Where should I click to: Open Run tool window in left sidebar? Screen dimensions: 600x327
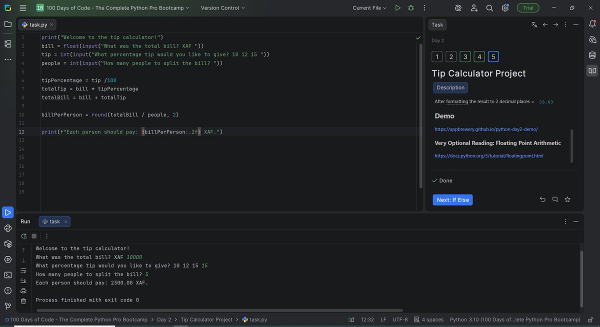(x=8, y=212)
